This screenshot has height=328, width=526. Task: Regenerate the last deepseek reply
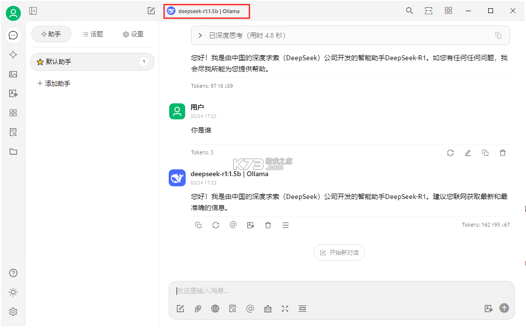(216, 225)
